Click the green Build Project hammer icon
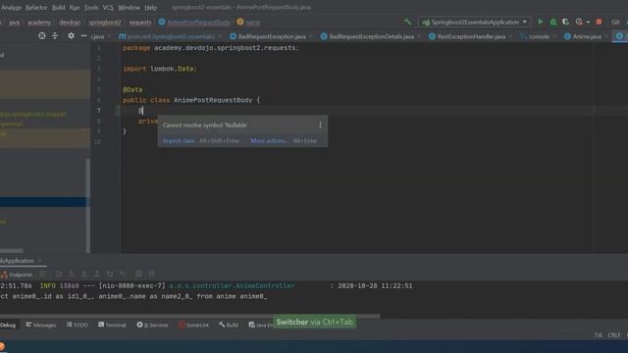 click(x=407, y=22)
